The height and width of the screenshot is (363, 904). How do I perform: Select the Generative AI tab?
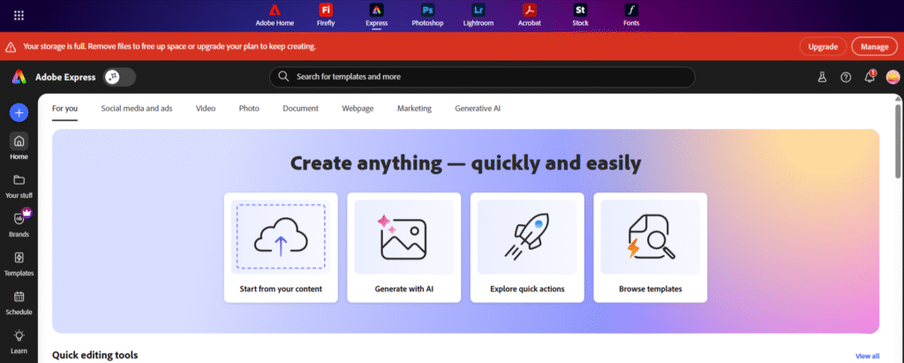point(478,109)
